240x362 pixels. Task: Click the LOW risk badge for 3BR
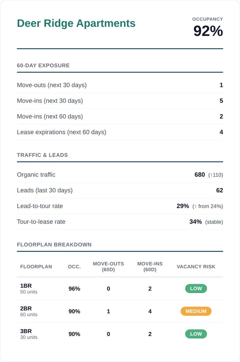coord(196,333)
